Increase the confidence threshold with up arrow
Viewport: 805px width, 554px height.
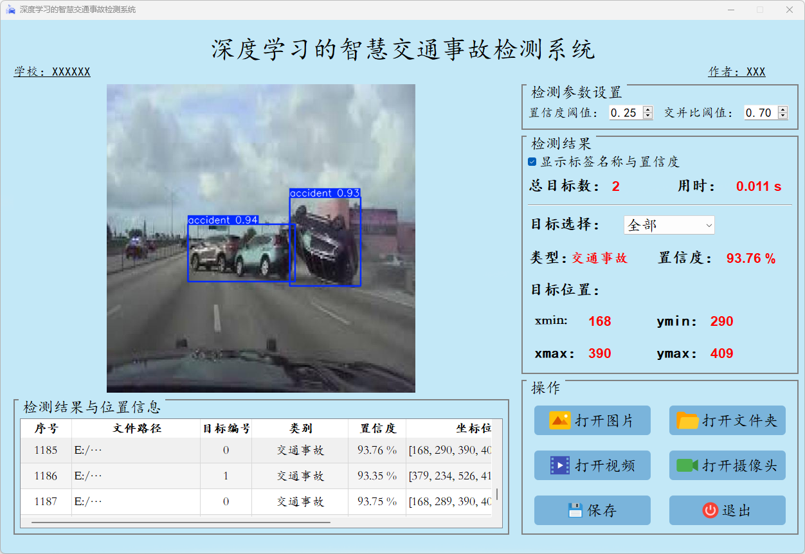coord(647,110)
